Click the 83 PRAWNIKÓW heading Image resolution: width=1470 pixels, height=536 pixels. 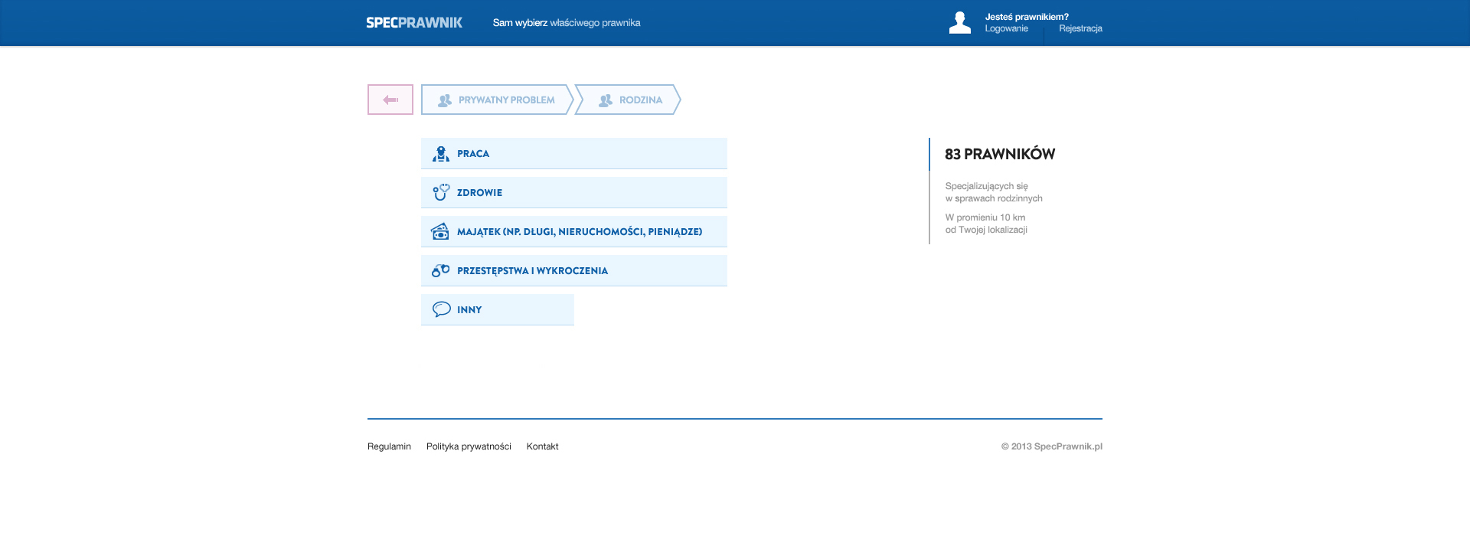[1000, 154]
